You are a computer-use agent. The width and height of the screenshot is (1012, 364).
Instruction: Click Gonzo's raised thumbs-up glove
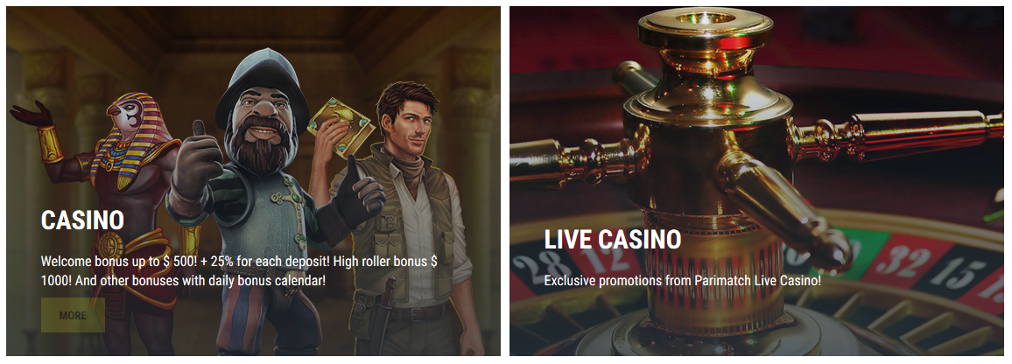197,161
